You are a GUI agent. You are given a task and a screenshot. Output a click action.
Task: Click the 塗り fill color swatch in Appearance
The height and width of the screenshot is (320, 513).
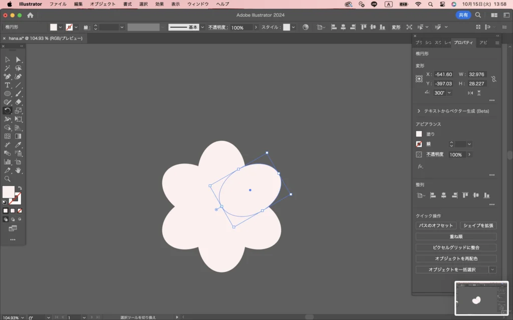[419, 134]
